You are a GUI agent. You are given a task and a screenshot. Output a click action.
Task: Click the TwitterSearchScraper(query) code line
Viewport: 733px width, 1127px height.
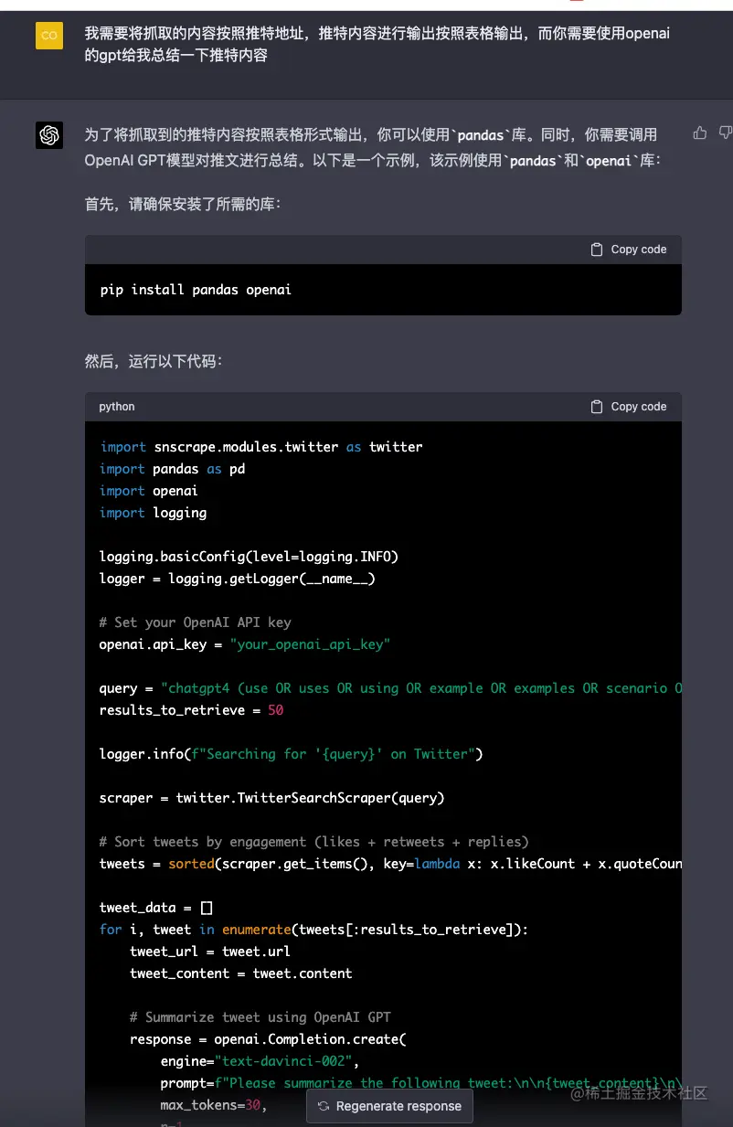[271, 798]
